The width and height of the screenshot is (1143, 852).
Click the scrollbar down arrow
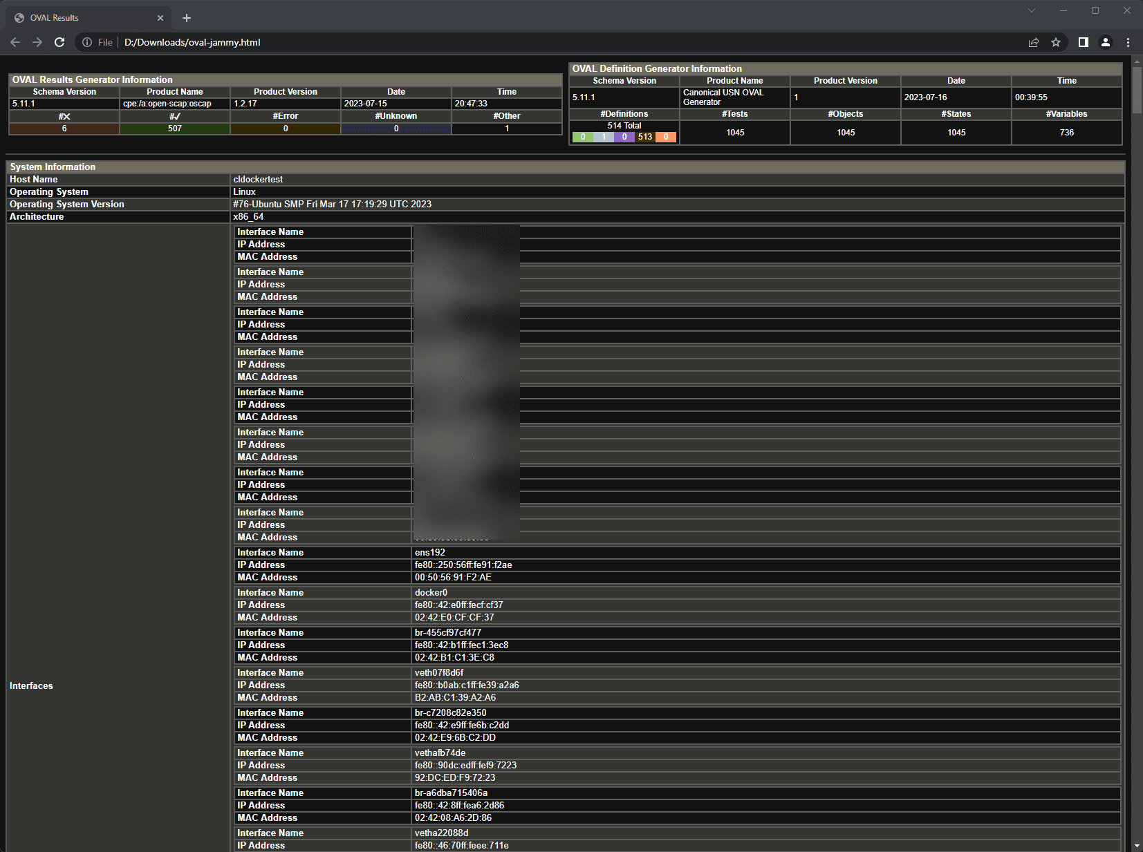pos(1137,846)
